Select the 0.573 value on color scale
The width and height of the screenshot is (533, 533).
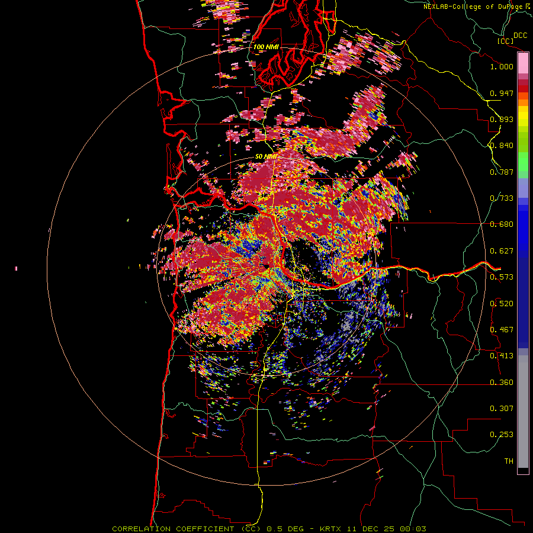[502, 277]
